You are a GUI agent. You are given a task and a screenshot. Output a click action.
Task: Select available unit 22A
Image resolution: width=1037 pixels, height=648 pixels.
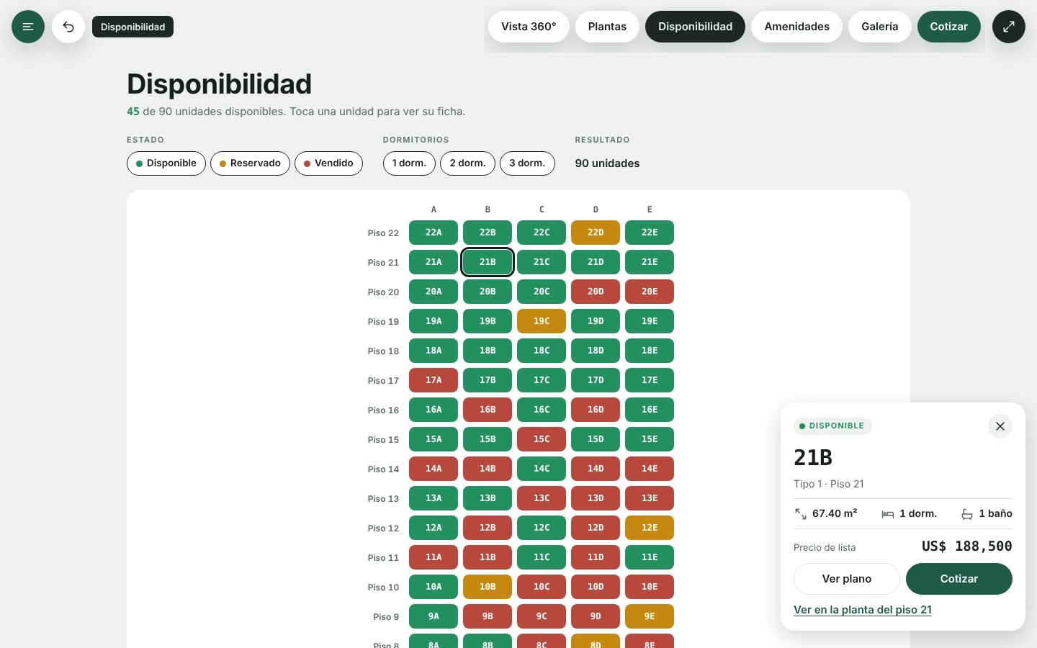click(434, 233)
